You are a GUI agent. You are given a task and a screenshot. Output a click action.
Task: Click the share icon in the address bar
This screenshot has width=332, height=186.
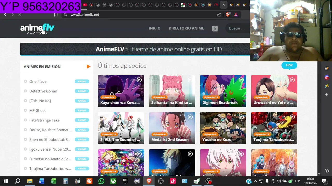[219, 15]
